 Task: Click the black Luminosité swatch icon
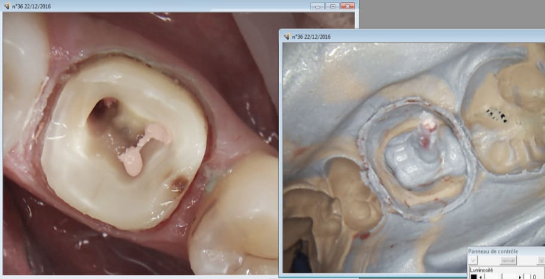473,277
